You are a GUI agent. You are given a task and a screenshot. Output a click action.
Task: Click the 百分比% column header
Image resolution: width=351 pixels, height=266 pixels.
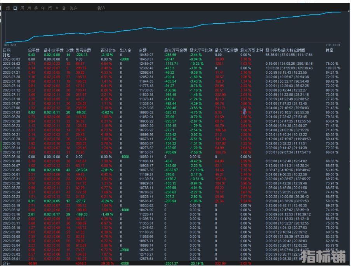108,50
